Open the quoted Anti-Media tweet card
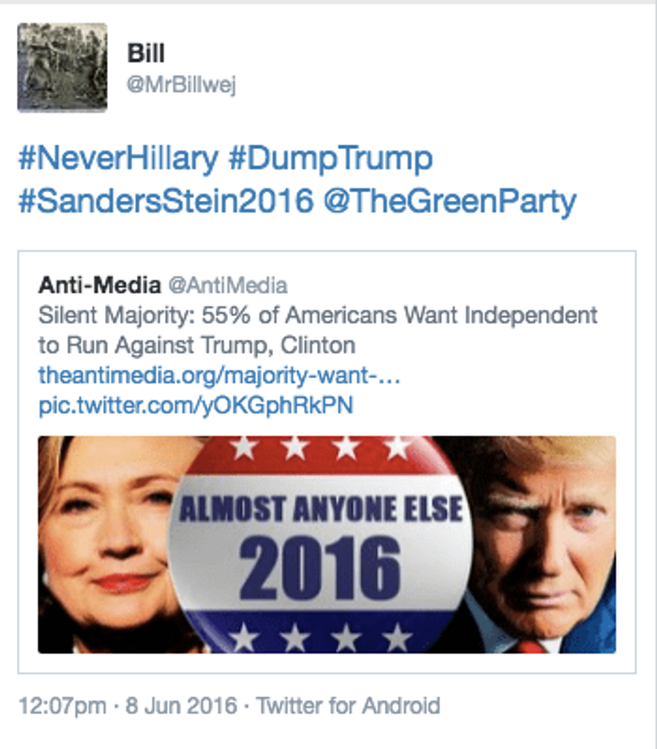The image size is (657, 749). pos(327,462)
